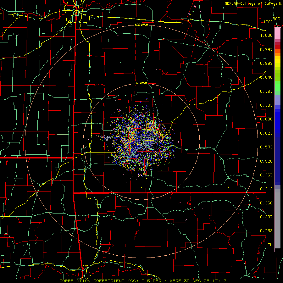Click the 0.573 legend value
Screen dimensions: 283x283
(266, 147)
